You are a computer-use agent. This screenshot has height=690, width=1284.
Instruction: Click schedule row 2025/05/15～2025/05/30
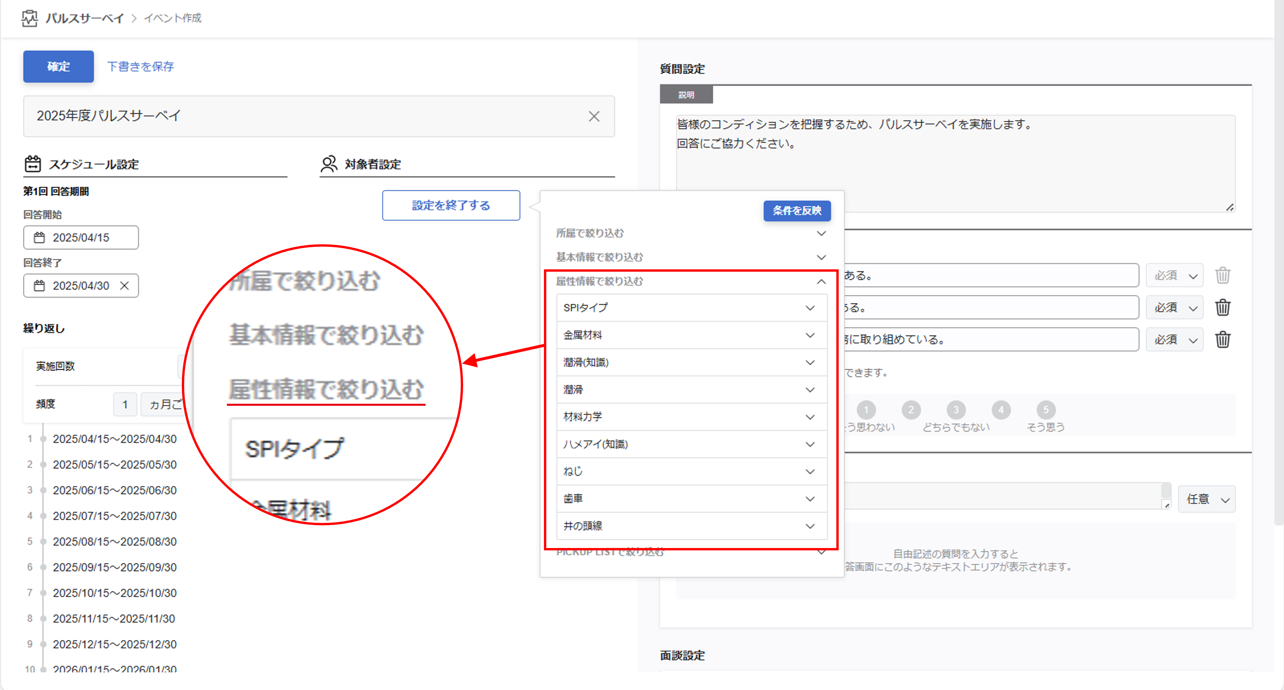pyautogui.click(x=115, y=464)
